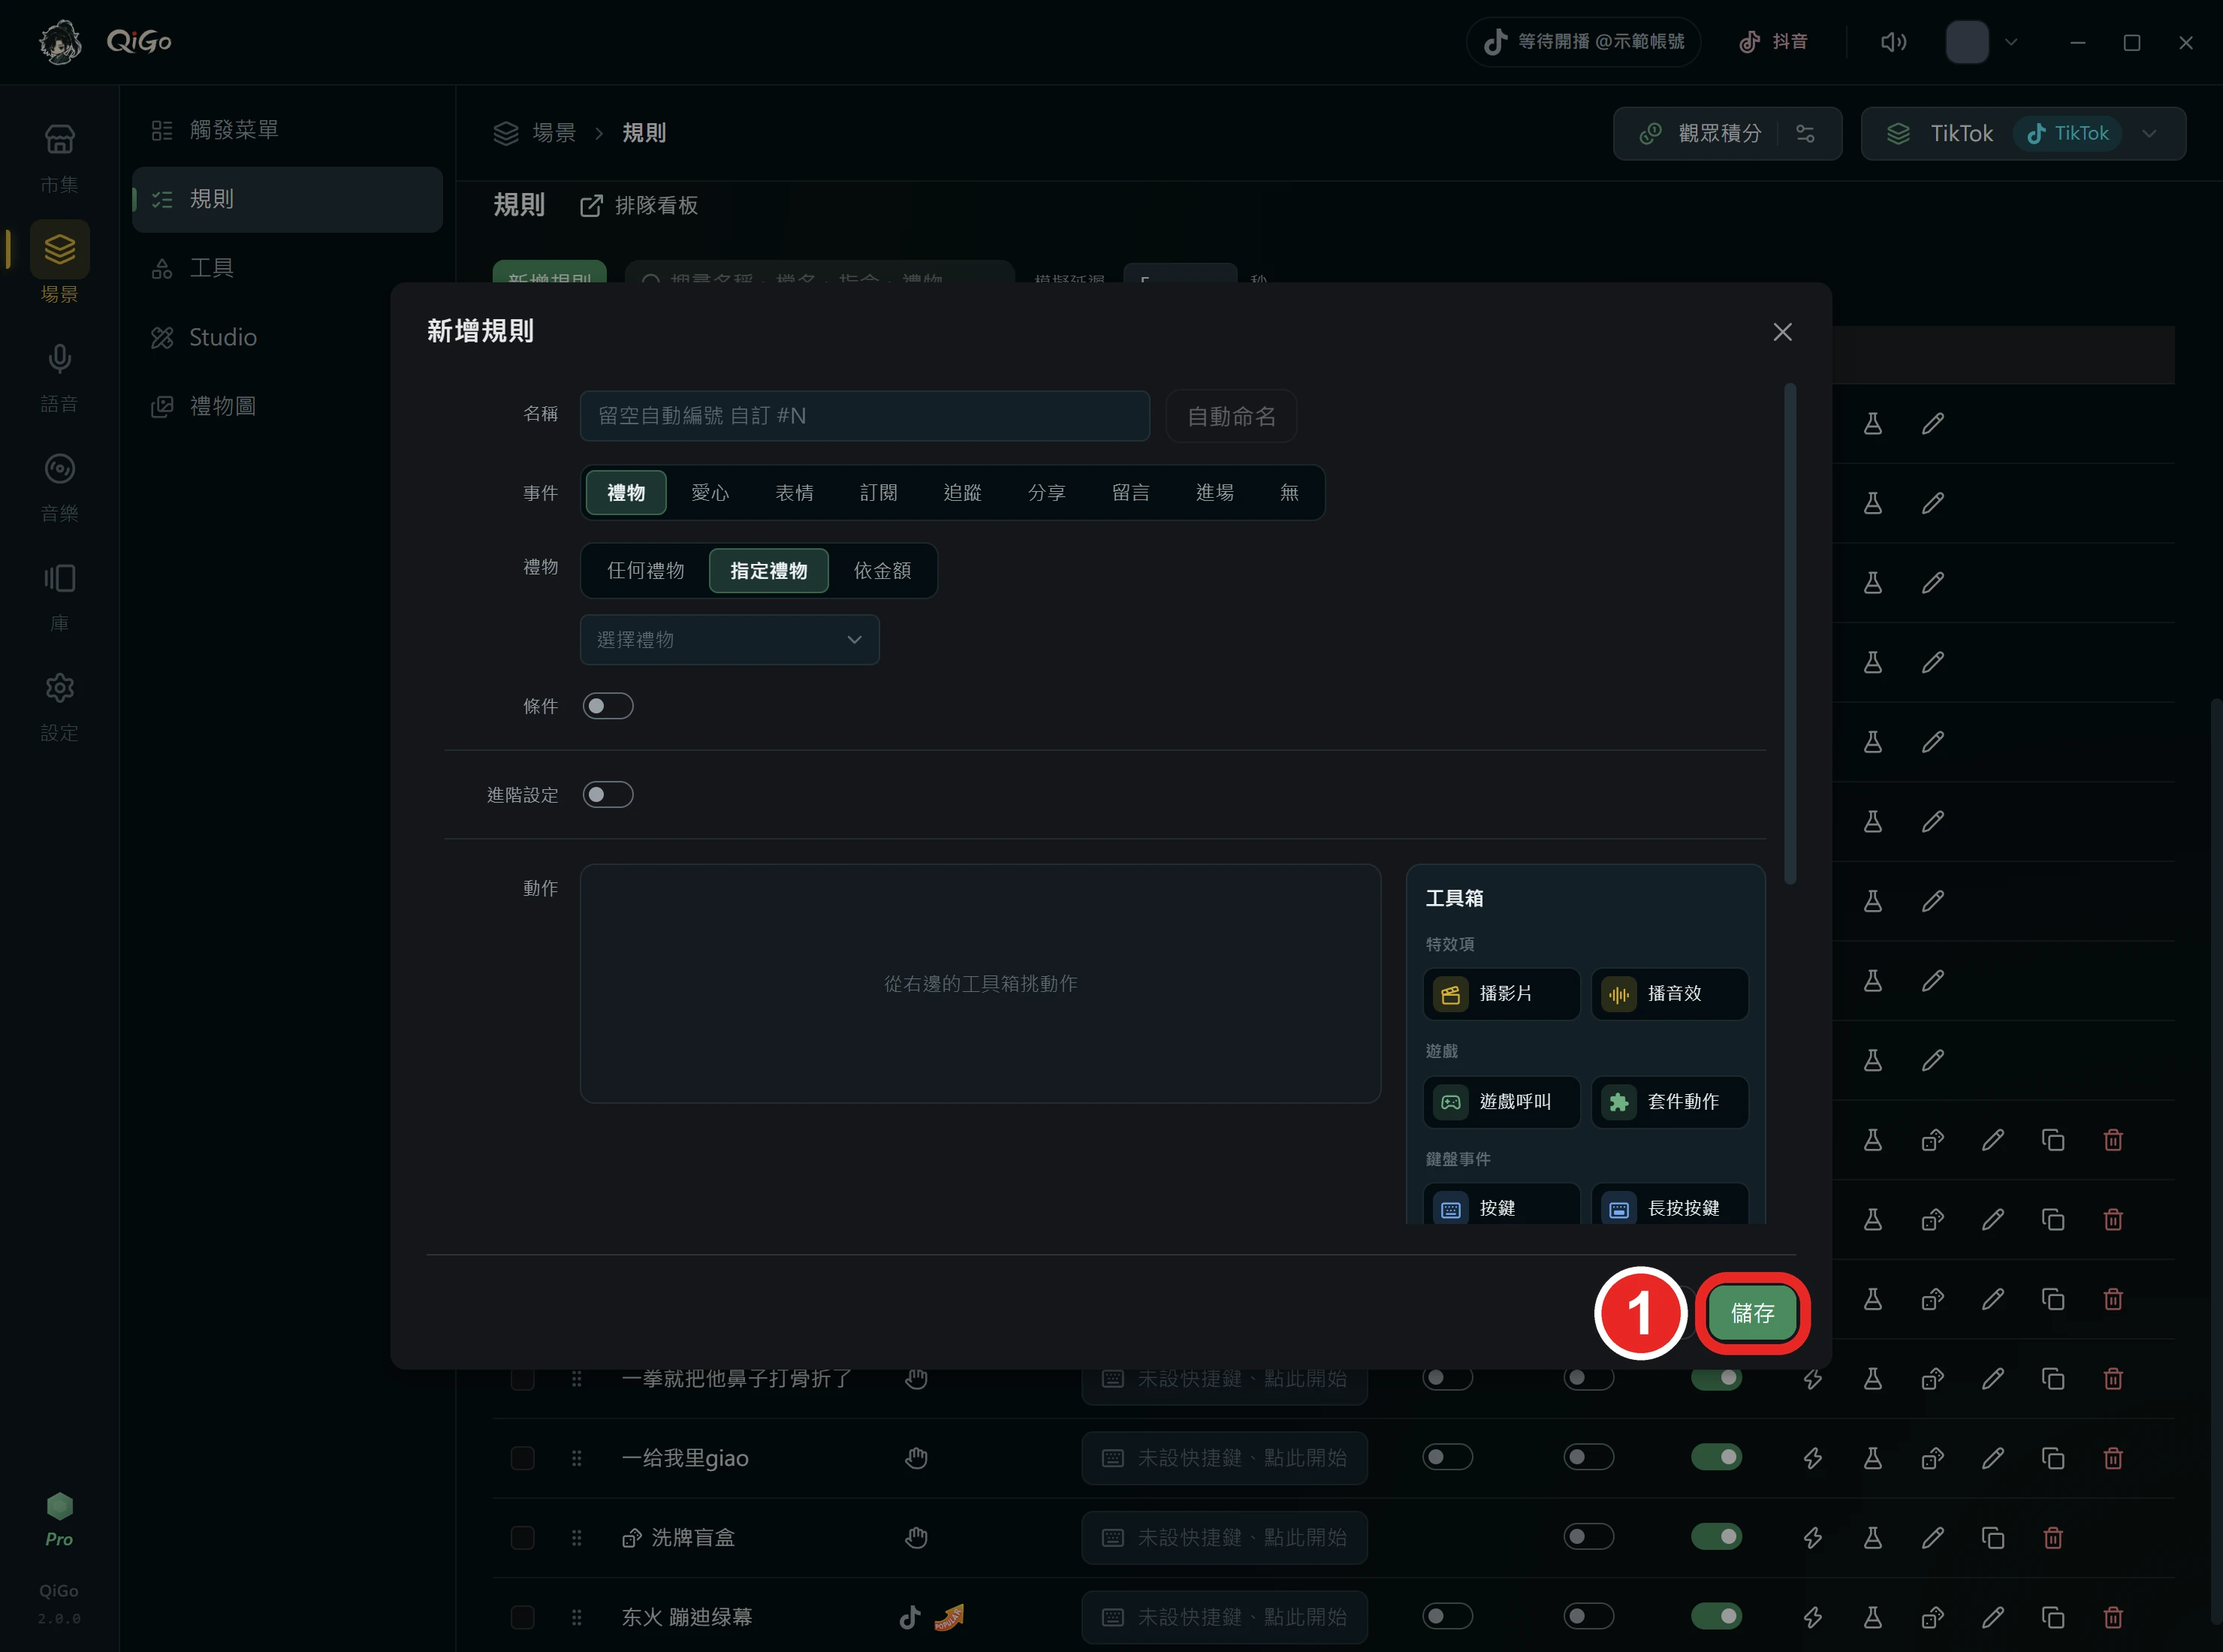Viewport: 2223px width, 1652px height.
Task: Toggle the 條件 switch on
Action: 608,706
